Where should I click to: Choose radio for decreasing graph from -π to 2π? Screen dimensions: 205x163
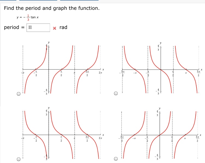pyautogui.click(x=19, y=159)
